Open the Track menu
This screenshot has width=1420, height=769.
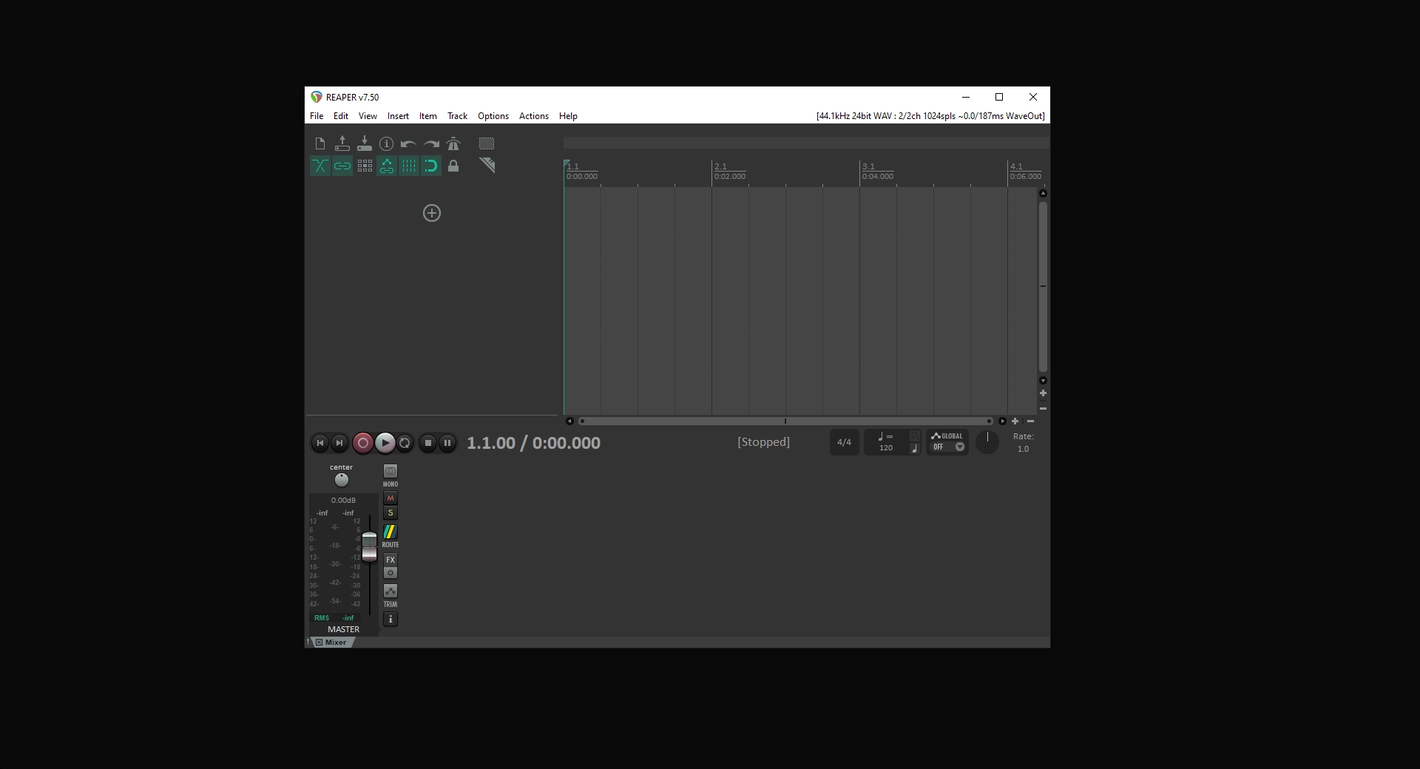click(457, 116)
